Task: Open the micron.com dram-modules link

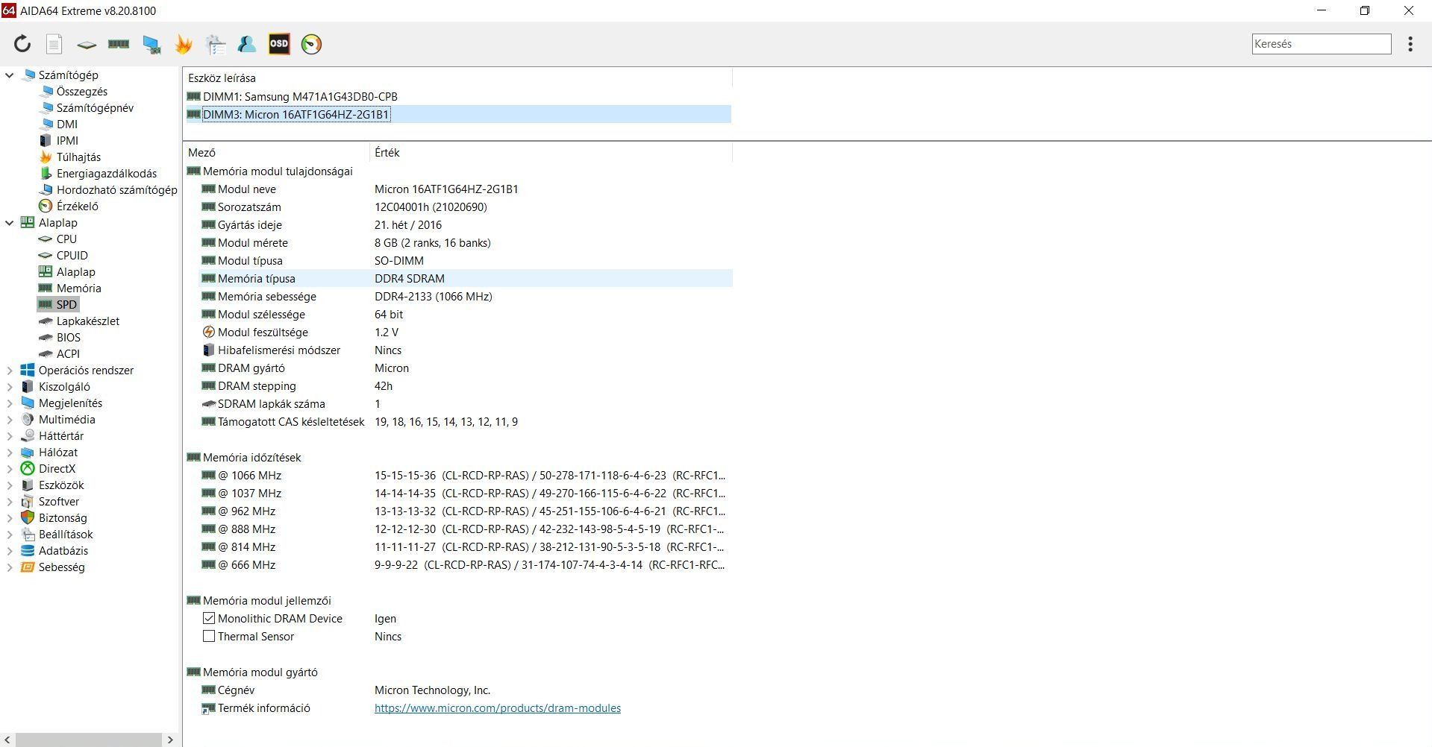Action: (498, 708)
